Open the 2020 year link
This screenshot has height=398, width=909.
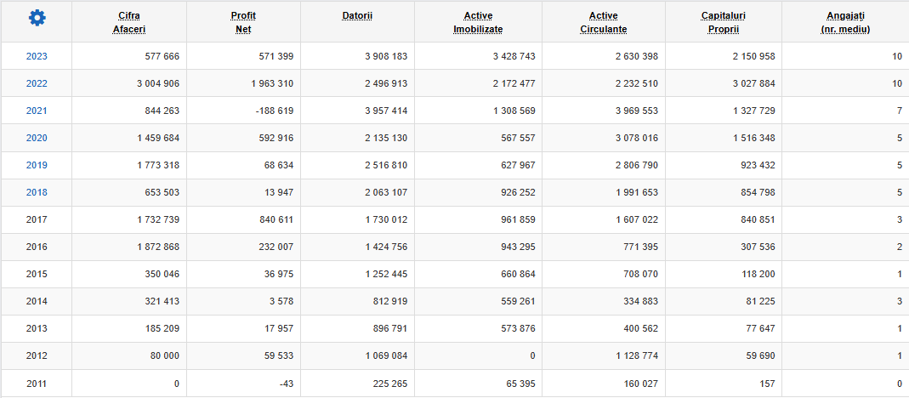(37, 138)
